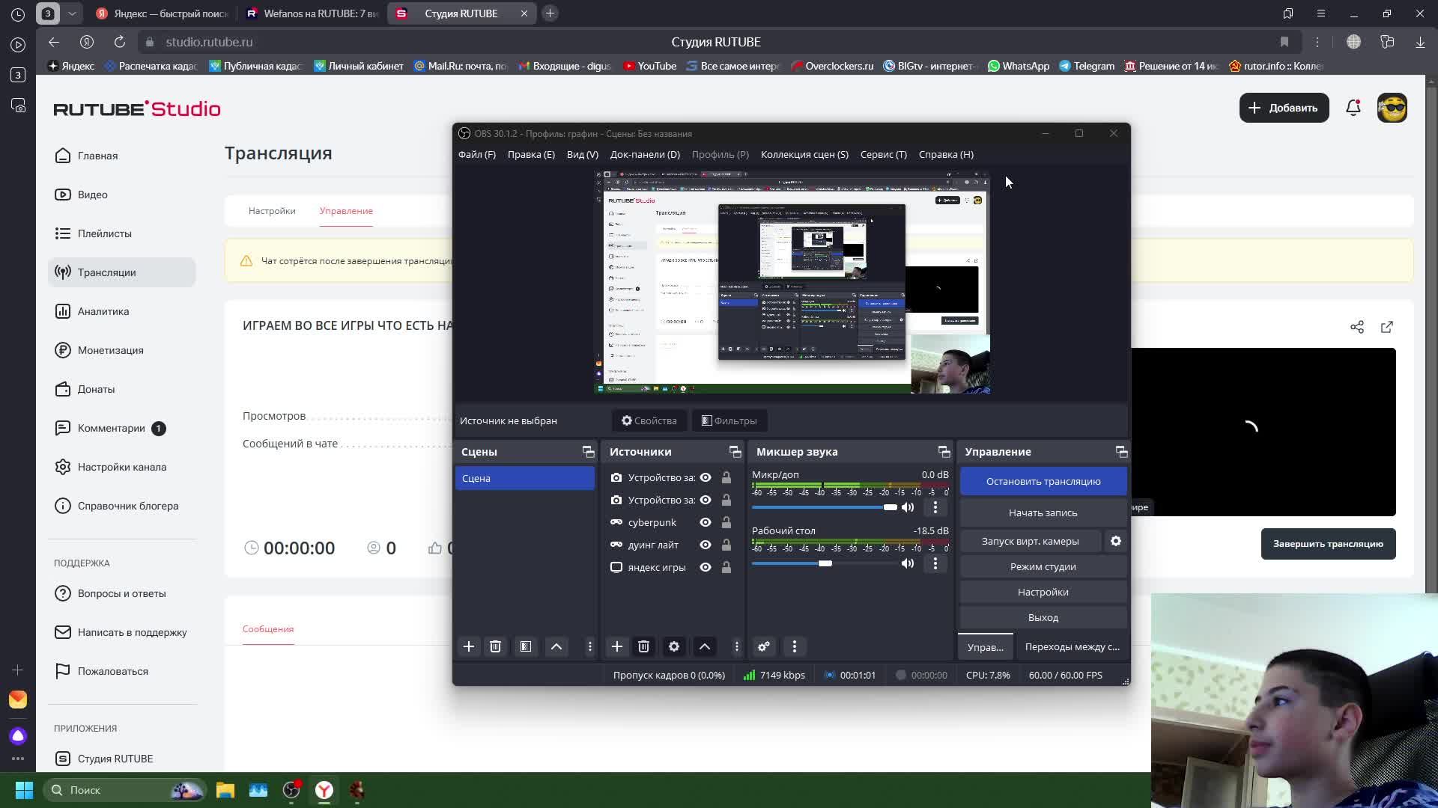
Task: Reload the browser page
Action: [120, 42]
